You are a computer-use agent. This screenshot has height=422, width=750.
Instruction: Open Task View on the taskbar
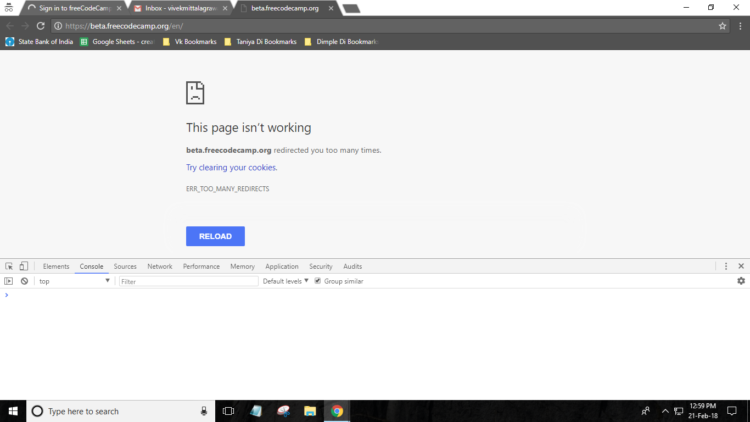(x=228, y=411)
